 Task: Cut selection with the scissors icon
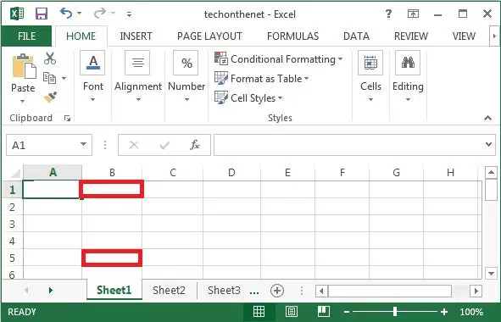[50, 58]
